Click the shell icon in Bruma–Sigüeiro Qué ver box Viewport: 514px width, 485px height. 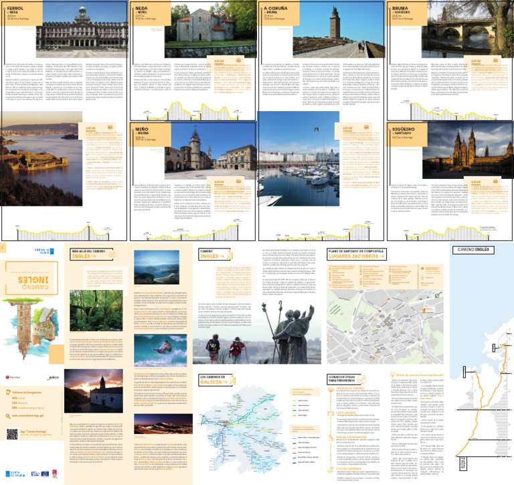tap(495, 60)
